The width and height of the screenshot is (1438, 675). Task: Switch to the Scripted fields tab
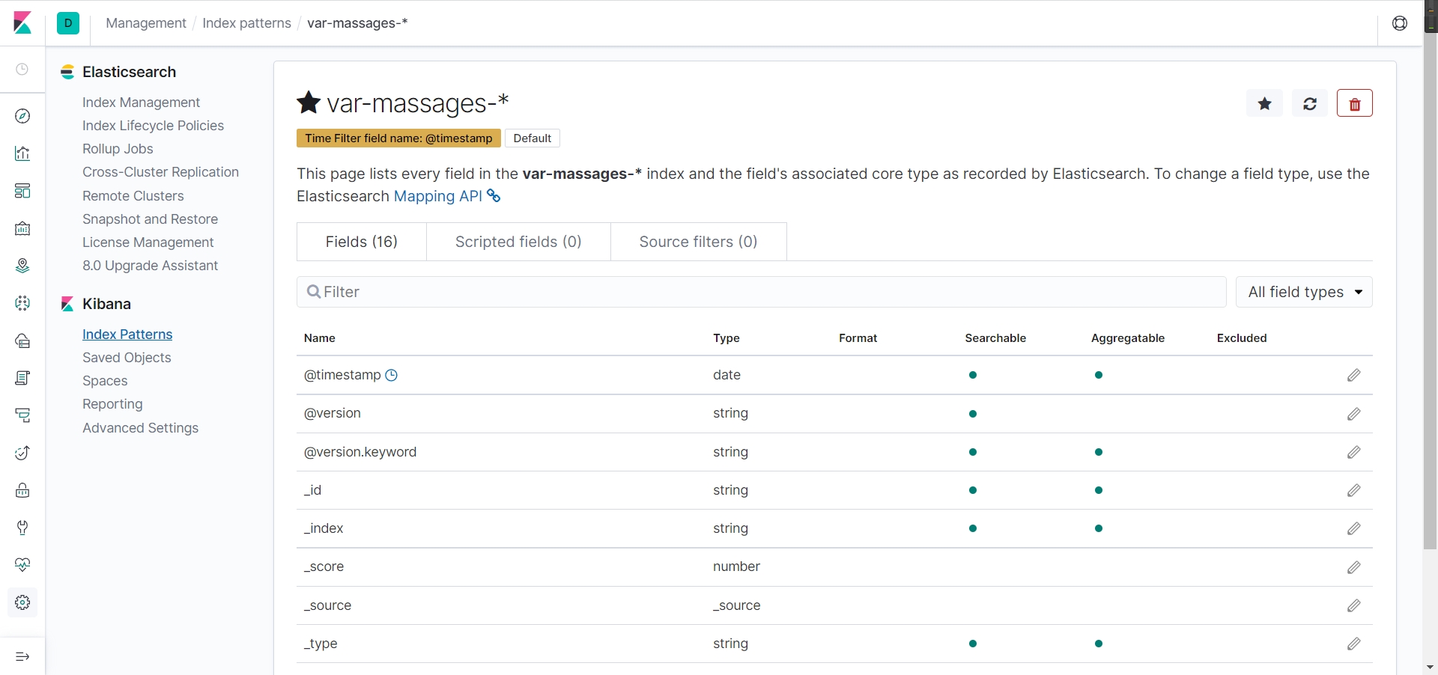coord(518,242)
